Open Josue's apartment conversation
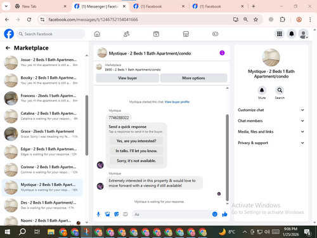 [42, 62]
